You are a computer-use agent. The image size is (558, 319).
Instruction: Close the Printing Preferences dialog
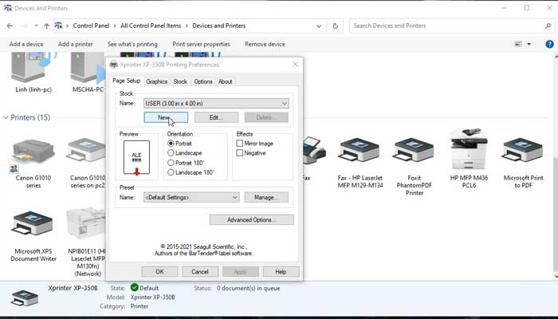point(296,65)
